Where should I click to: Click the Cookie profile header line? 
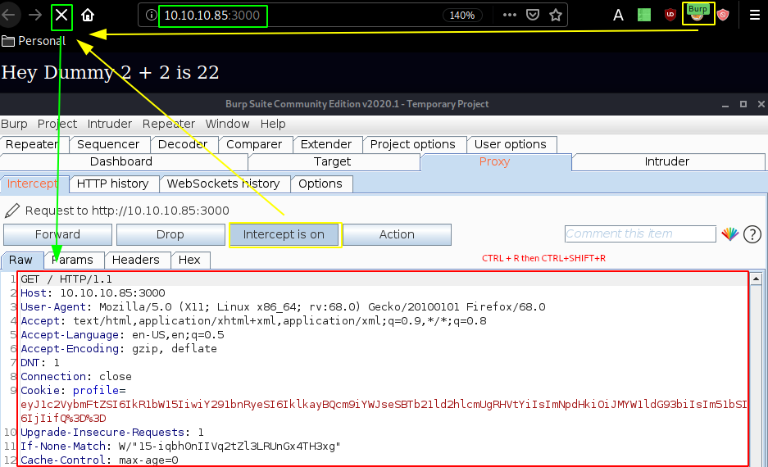pyautogui.click(x=73, y=391)
